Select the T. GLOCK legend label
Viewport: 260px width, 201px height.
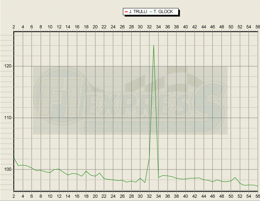[x=163, y=12]
